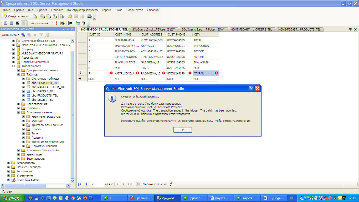Expand the dbo.ORDERS_TBL table node
The image size is (359, 202).
[24, 91]
